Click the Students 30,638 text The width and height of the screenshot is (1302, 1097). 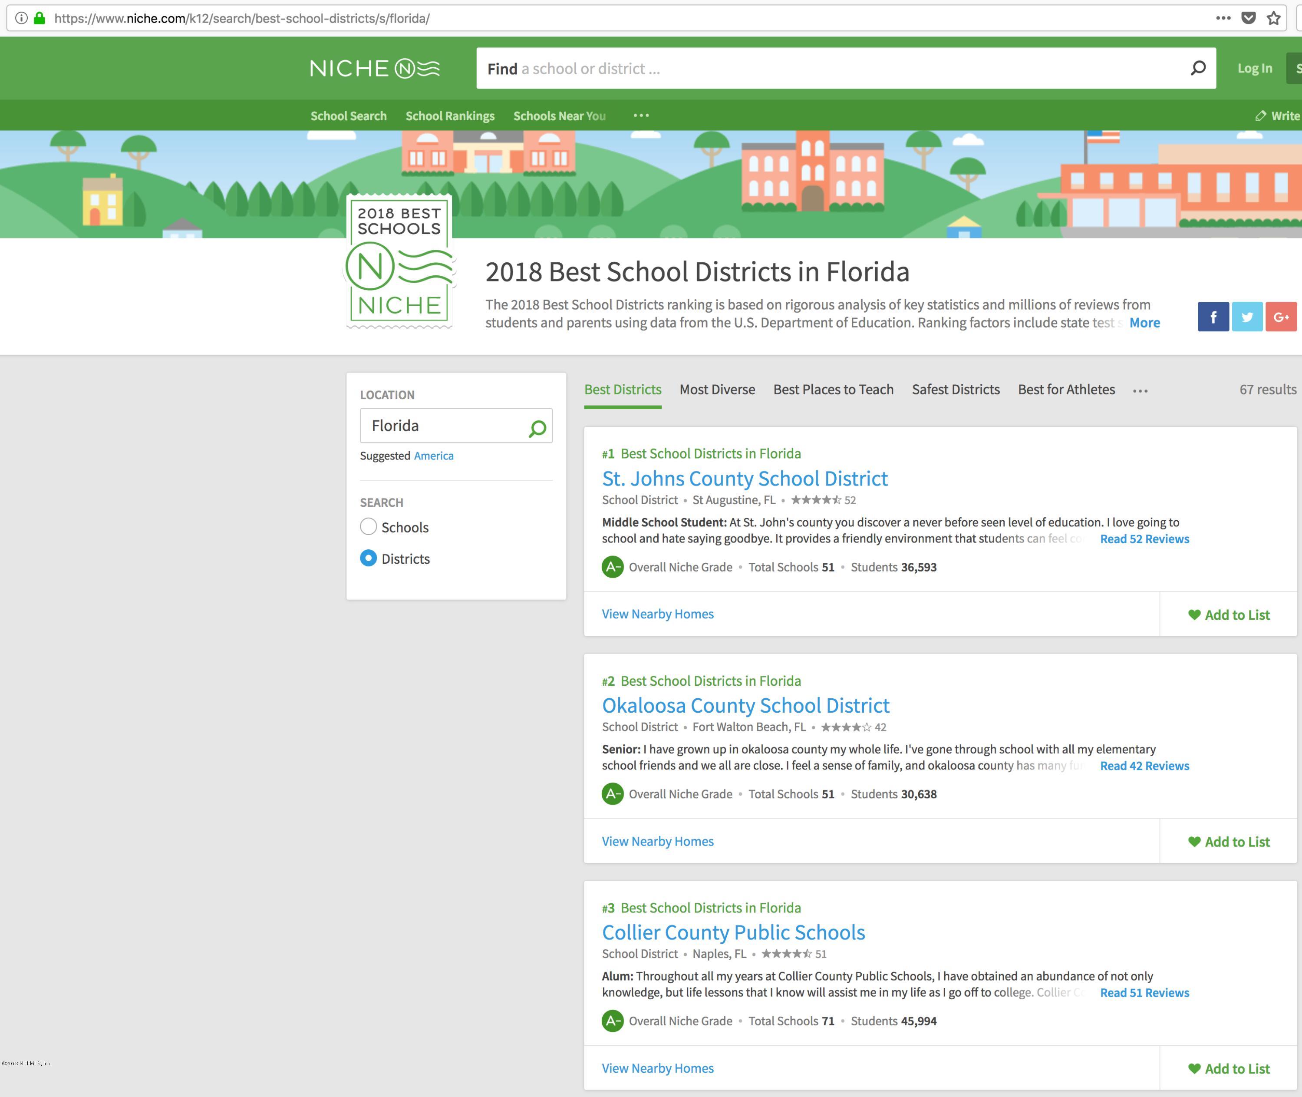point(893,794)
